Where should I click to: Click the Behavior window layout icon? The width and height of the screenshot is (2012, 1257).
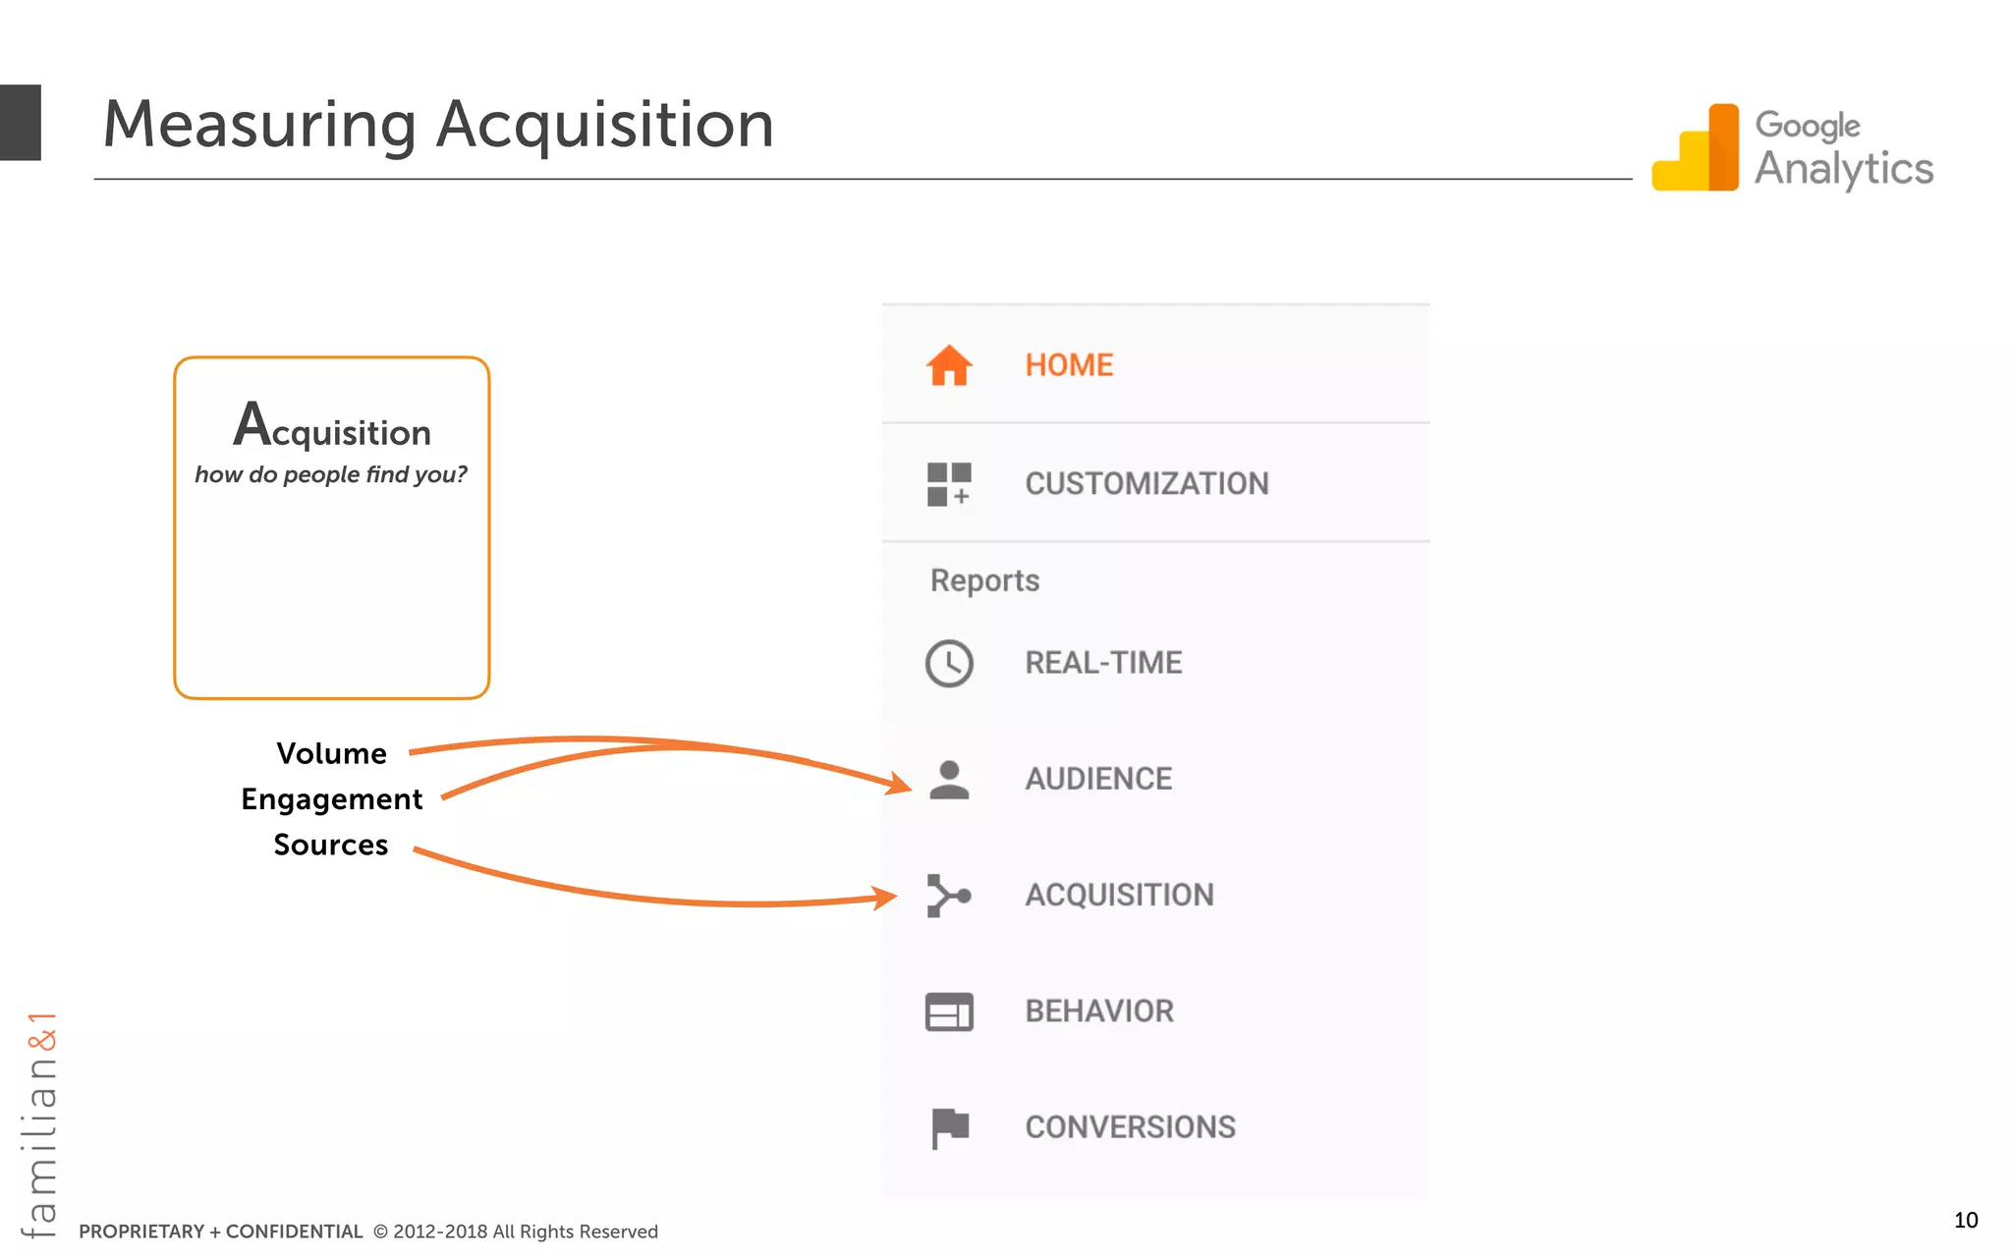[949, 1011]
